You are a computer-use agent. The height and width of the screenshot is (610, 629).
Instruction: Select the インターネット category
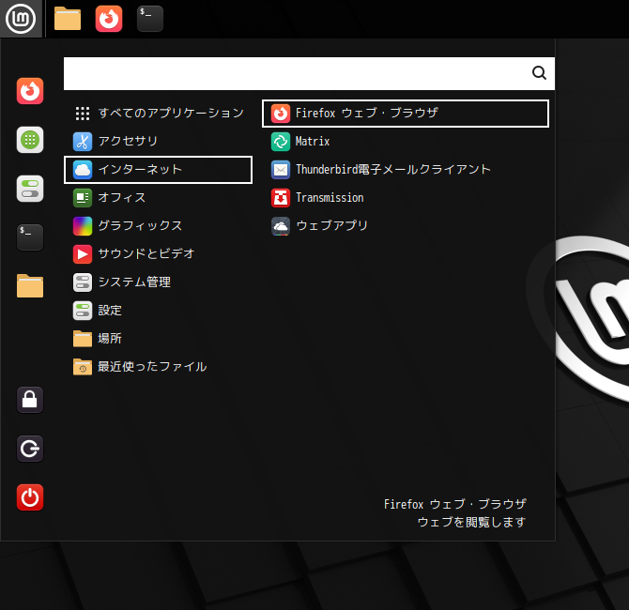[158, 170]
